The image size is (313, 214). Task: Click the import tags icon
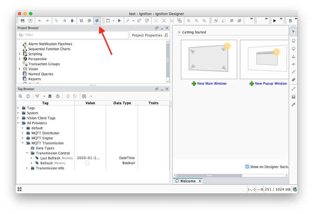[67, 96]
